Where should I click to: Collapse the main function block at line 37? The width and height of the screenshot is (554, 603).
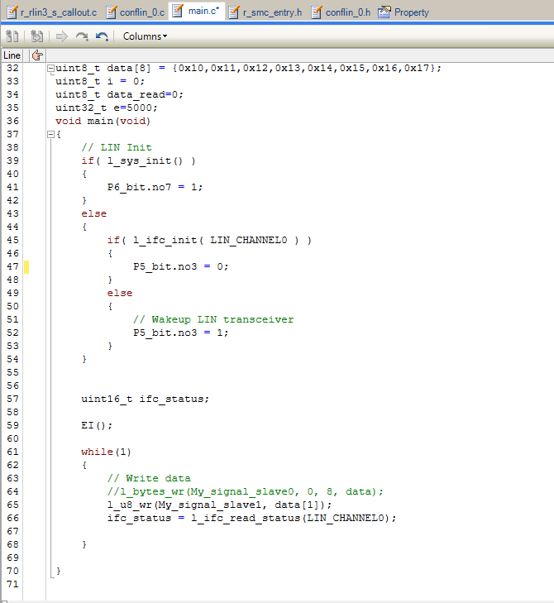pos(50,134)
